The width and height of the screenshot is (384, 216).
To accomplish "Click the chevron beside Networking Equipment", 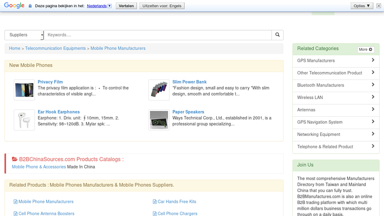I will (x=373, y=134).
